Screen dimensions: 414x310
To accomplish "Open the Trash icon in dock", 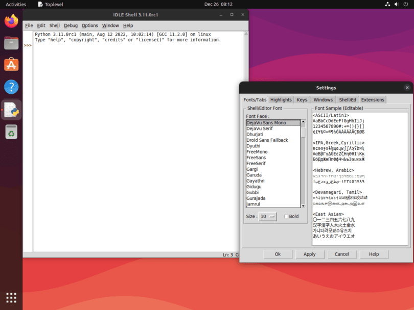I will click(11, 132).
